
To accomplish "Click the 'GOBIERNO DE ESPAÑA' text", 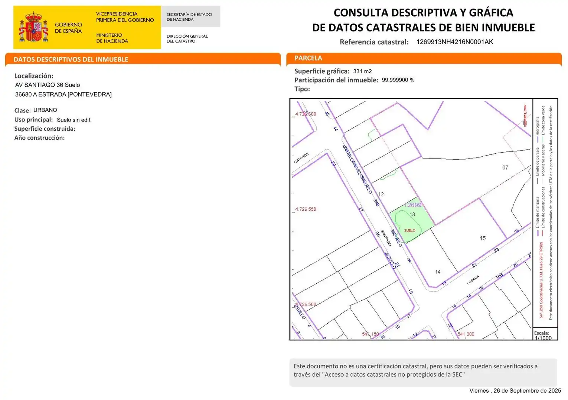I will pos(68,28).
